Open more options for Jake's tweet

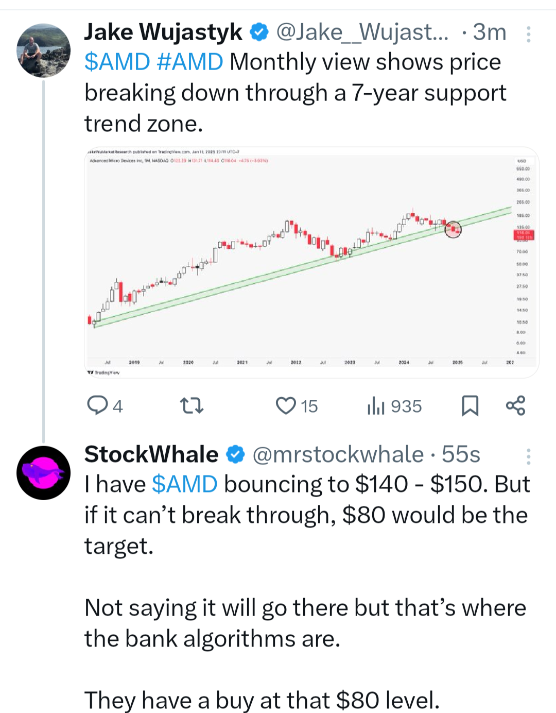(x=528, y=34)
